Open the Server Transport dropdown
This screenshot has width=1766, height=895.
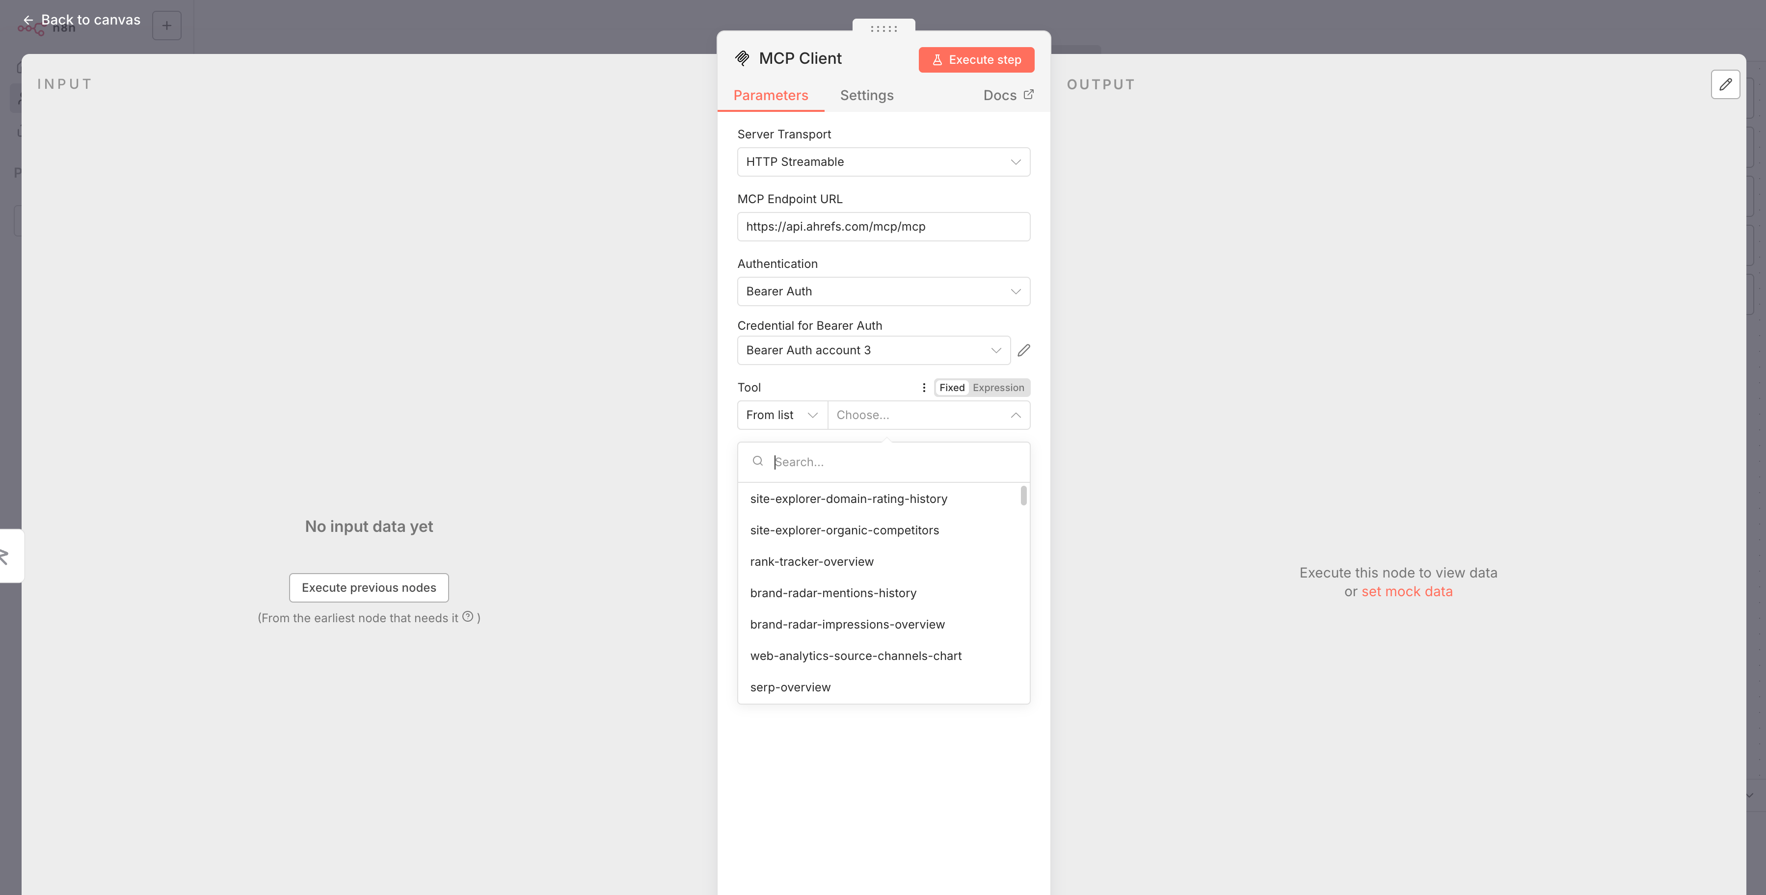883,162
